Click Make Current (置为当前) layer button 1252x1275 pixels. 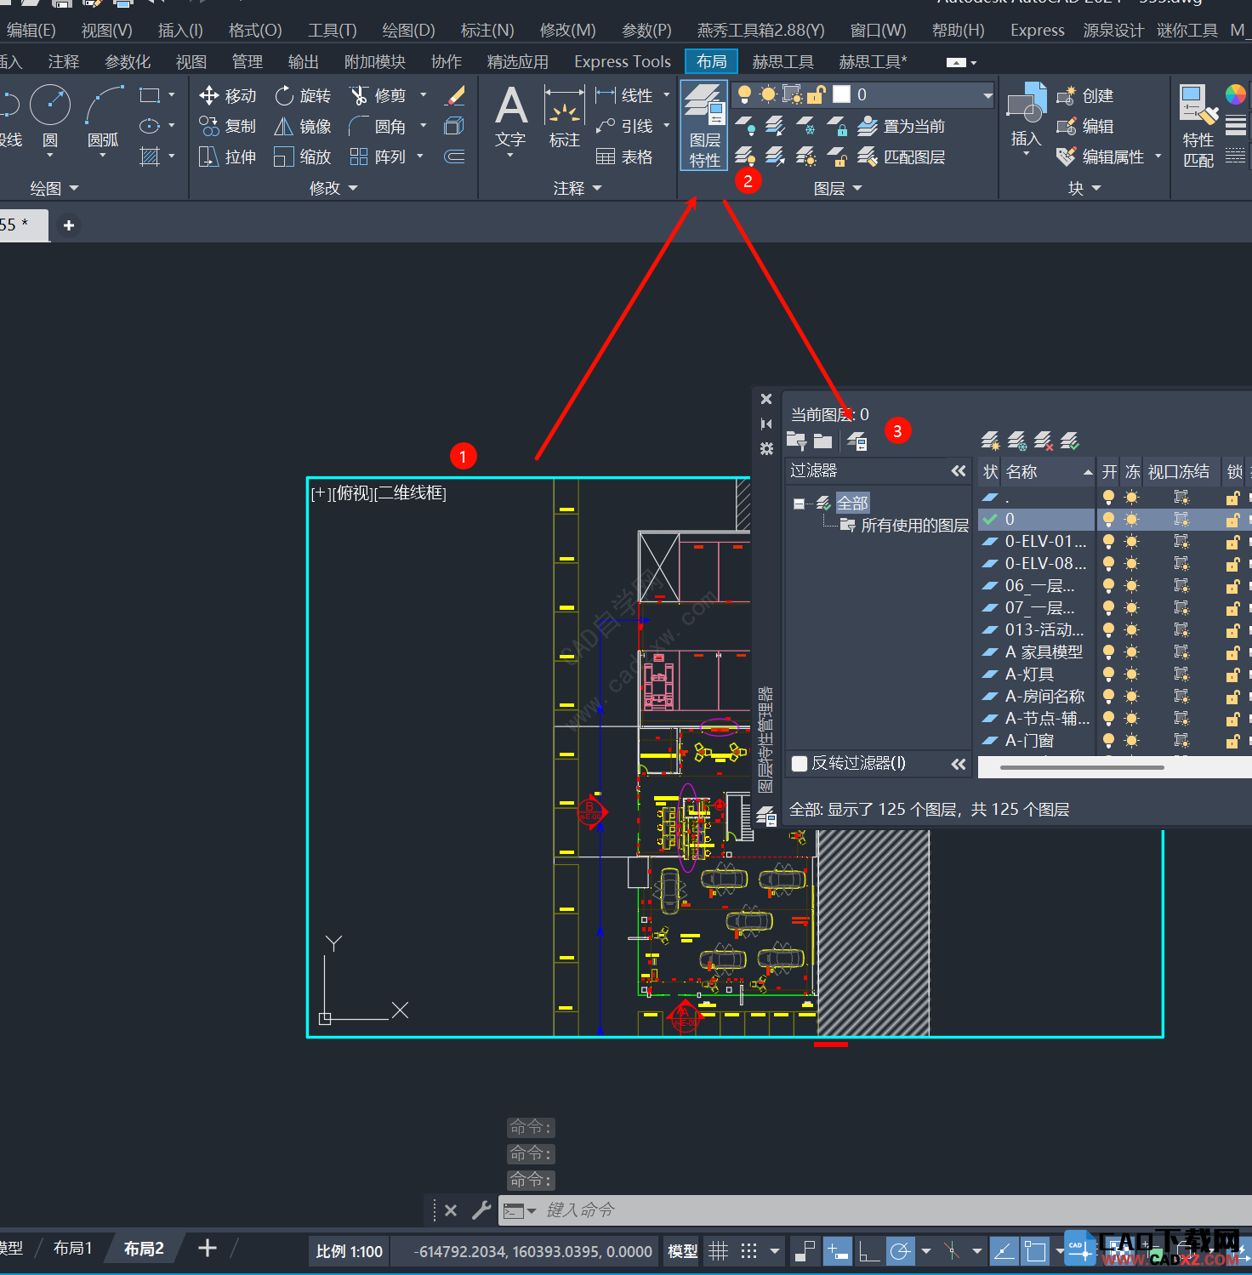tap(901, 126)
